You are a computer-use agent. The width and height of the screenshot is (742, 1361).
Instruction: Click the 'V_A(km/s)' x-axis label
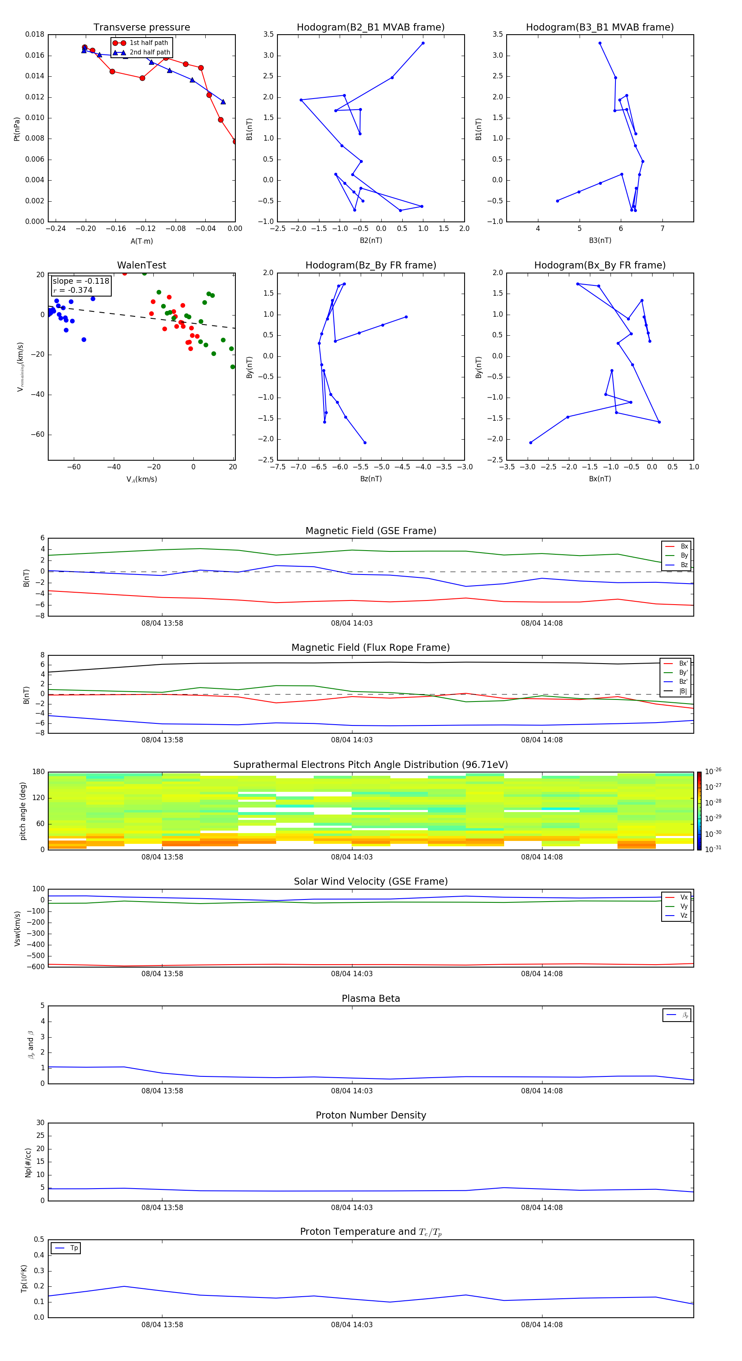[141, 479]
